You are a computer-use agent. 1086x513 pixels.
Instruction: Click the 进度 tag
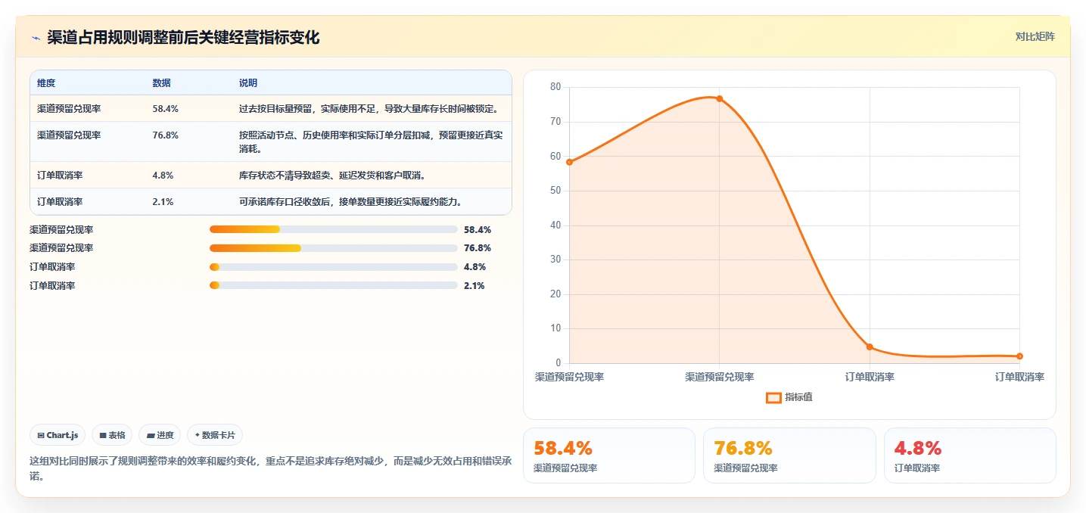(160, 435)
